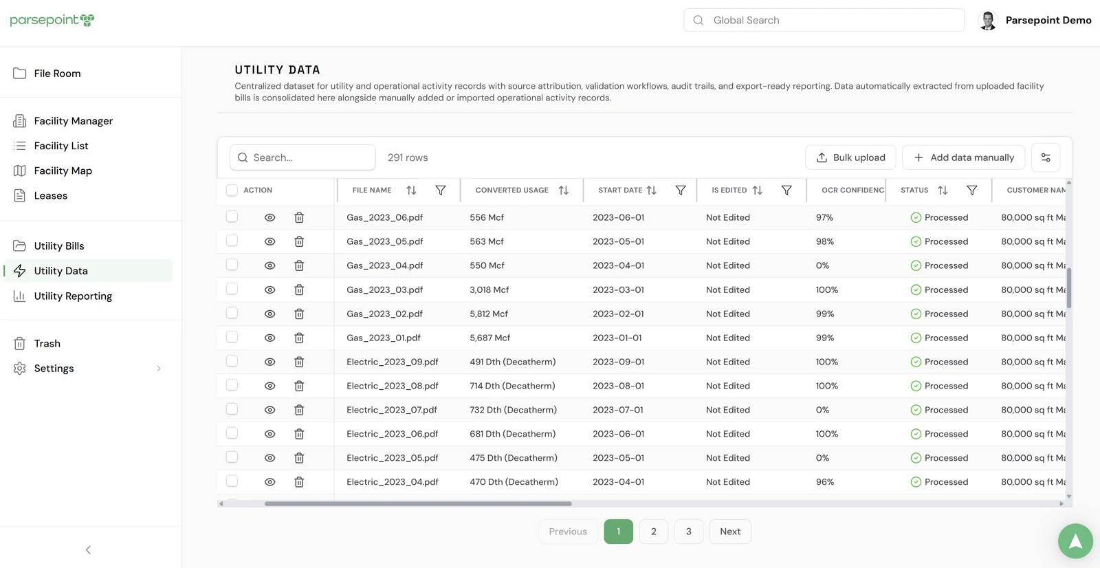This screenshot has width=1100, height=568.
Task: Jump to page 3
Action: 689,532
